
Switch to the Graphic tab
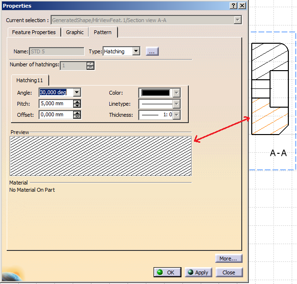(x=75, y=32)
